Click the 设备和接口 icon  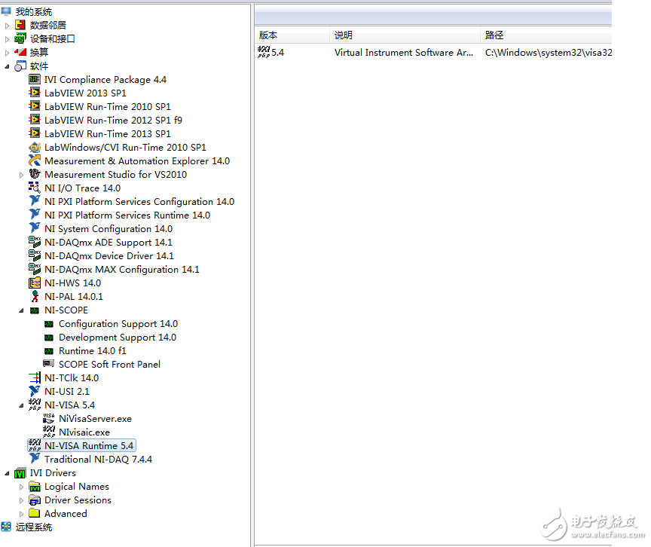20,39
